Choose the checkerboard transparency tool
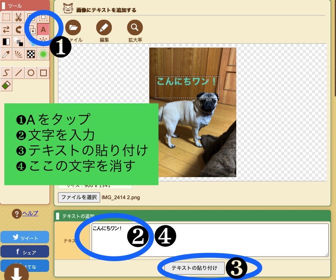Viewport: 336px width, 280px height. point(31,54)
